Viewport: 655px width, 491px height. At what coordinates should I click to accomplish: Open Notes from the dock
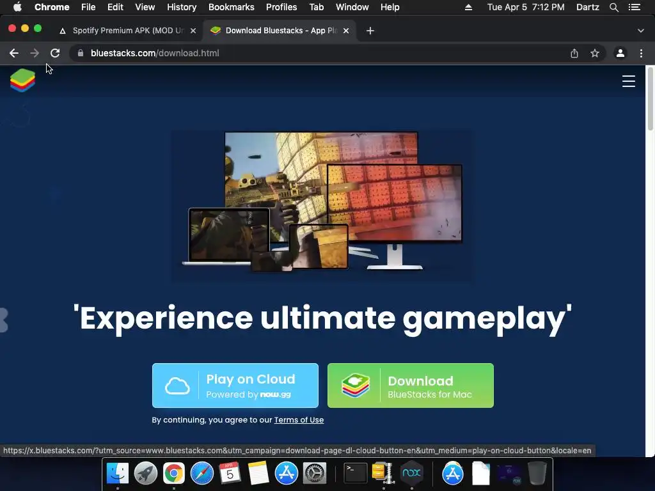point(258,473)
